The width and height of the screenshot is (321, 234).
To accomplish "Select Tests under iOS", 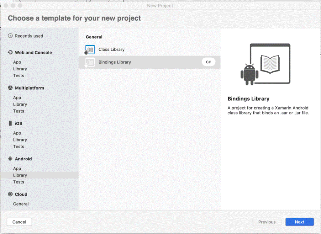I will click(x=18, y=146).
